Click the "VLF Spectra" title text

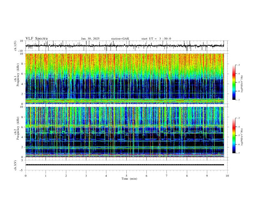[37, 39]
